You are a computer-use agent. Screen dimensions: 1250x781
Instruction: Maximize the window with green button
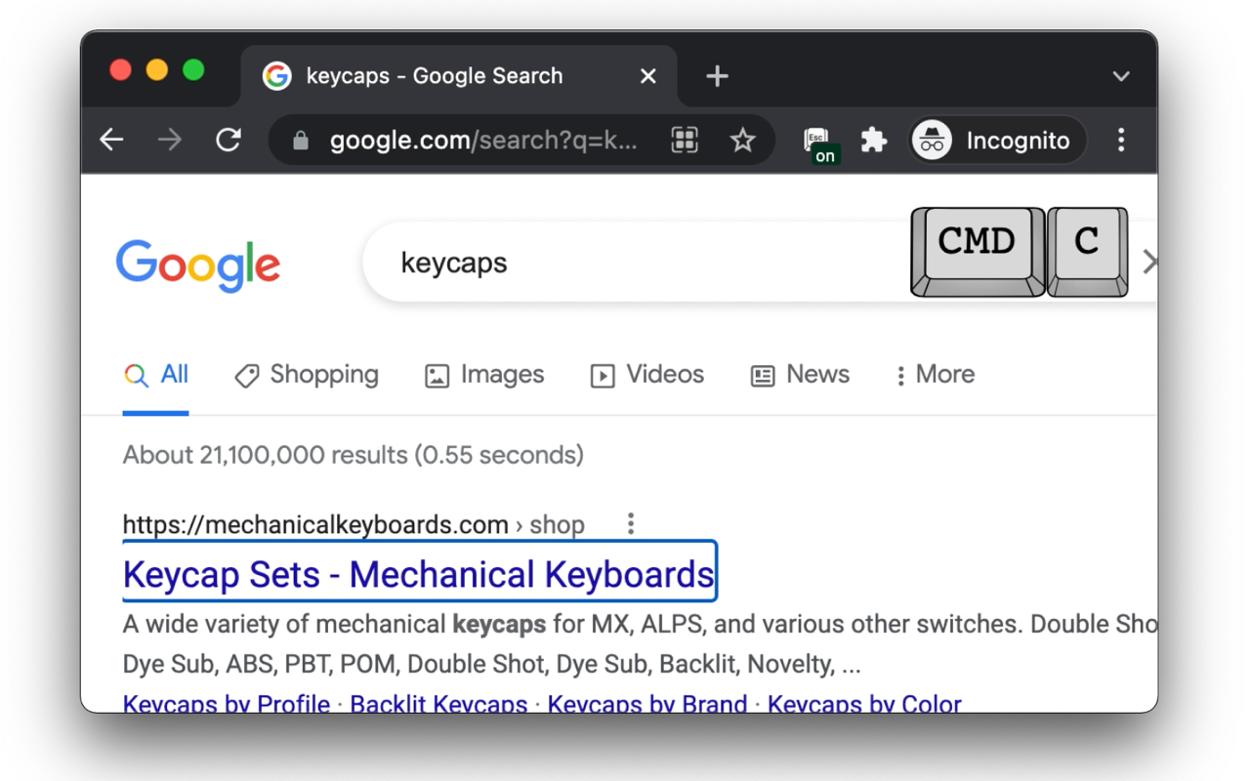click(193, 70)
